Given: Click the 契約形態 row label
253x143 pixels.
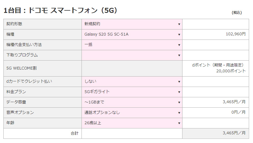Looking at the screenshot, I should pyautogui.click(x=14, y=24).
